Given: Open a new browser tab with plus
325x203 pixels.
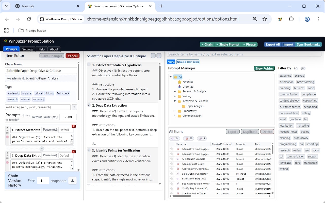Looking at the screenshot, I should coord(161,6).
